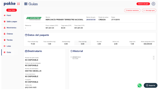The height and width of the screenshot is (95, 159).
Task: Click Monto asegurado $50,000.00
Action: (x=148, y=44)
